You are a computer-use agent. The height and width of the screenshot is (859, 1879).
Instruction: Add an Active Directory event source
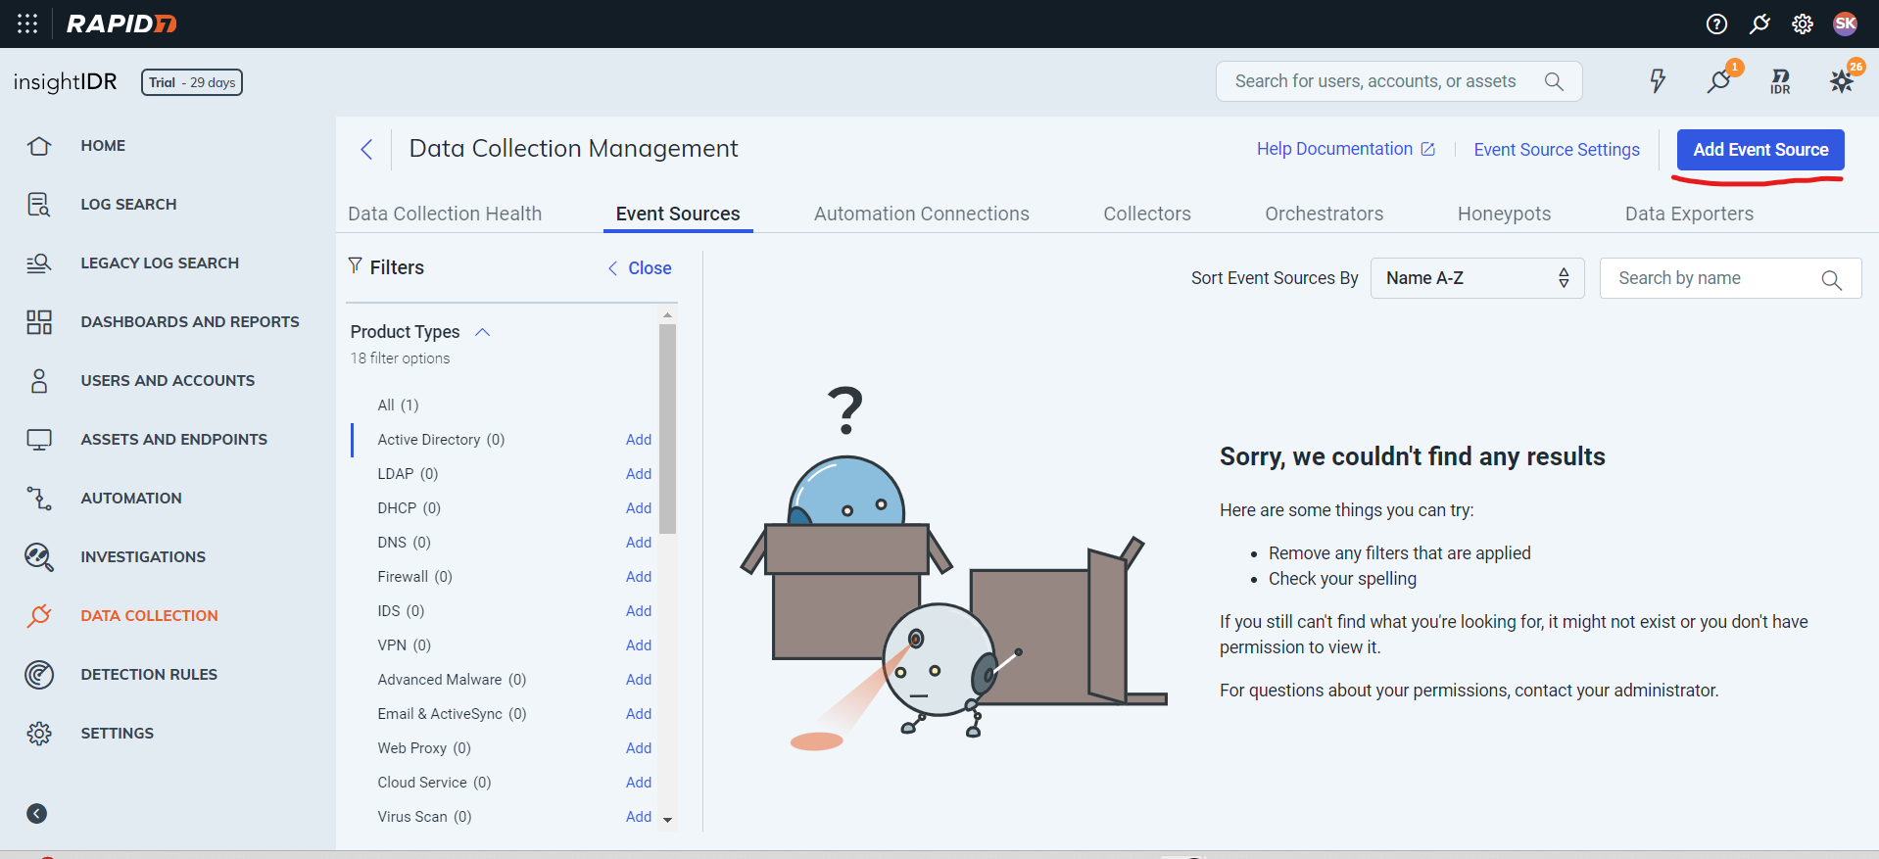(639, 440)
